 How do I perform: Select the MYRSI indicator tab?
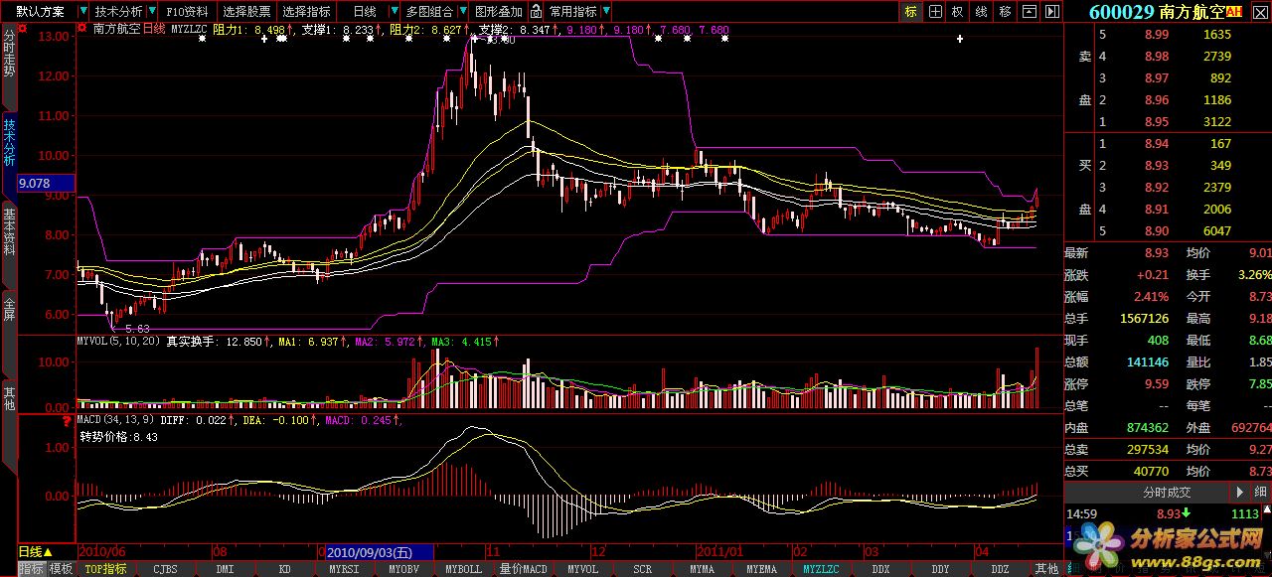tap(344, 569)
